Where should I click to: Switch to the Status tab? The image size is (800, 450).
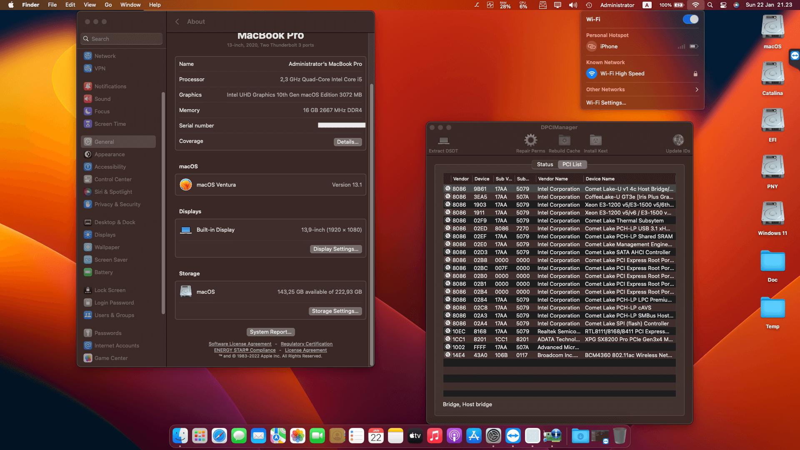coord(545,165)
